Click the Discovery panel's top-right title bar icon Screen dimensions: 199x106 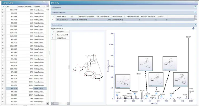click(196, 2)
